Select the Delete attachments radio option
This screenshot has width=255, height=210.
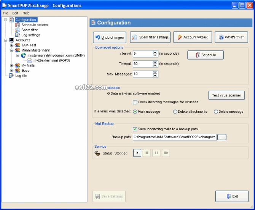[x=175, y=112]
